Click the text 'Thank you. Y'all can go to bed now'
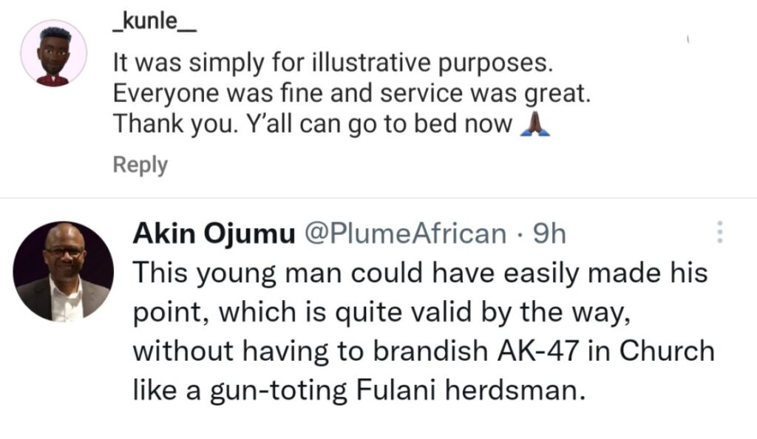Viewport: 757px width, 439px height. click(x=313, y=125)
